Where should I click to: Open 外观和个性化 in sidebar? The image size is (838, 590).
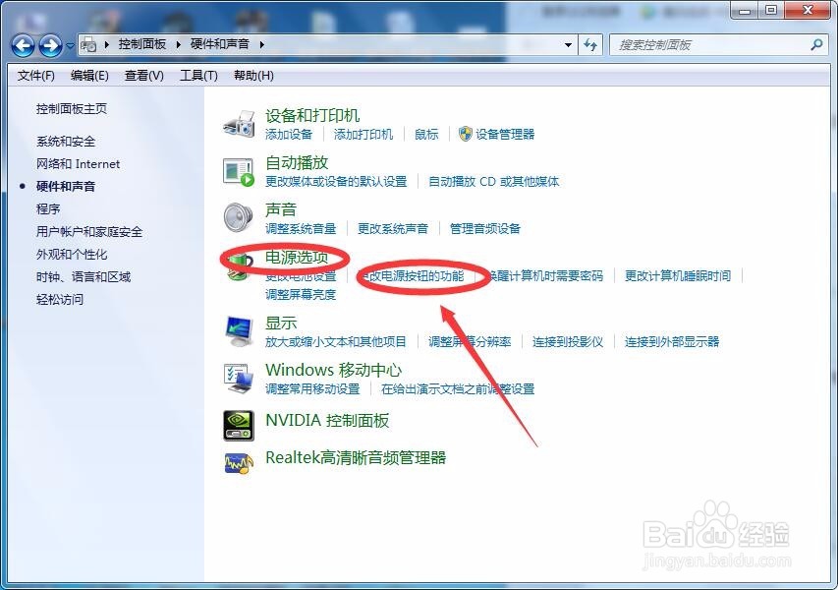coord(72,255)
